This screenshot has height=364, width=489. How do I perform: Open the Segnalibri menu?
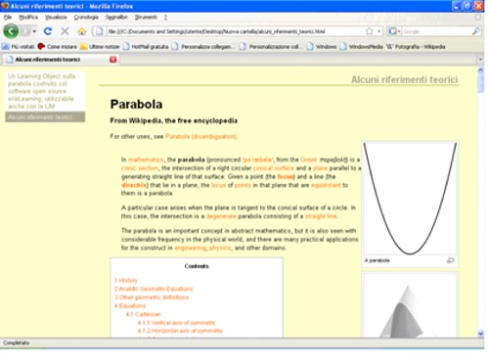tap(116, 17)
